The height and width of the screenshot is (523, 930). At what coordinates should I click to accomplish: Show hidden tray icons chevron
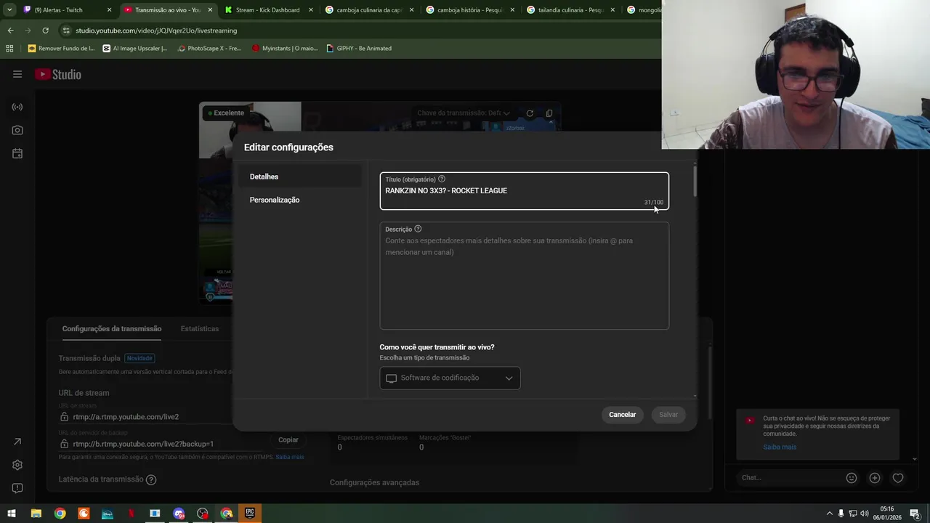click(830, 514)
